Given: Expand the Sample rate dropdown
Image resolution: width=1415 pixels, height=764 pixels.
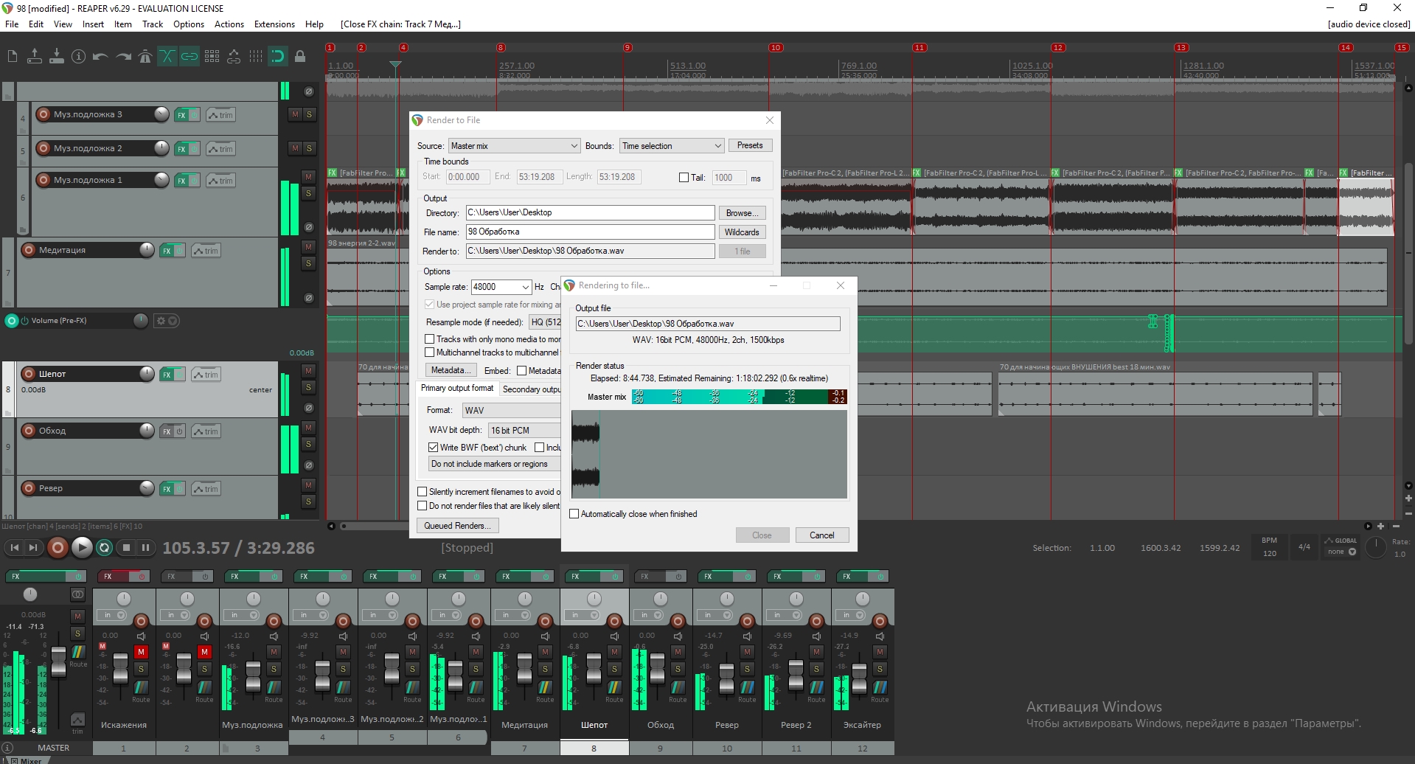Looking at the screenshot, I should click(x=526, y=287).
